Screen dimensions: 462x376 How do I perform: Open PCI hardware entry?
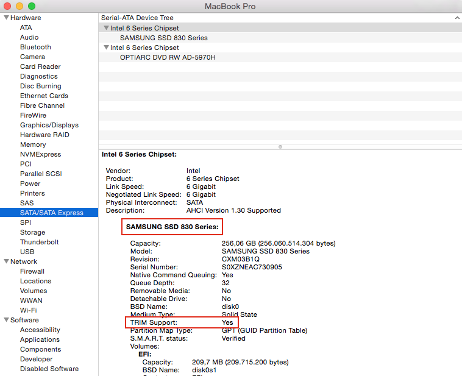[26, 164]
